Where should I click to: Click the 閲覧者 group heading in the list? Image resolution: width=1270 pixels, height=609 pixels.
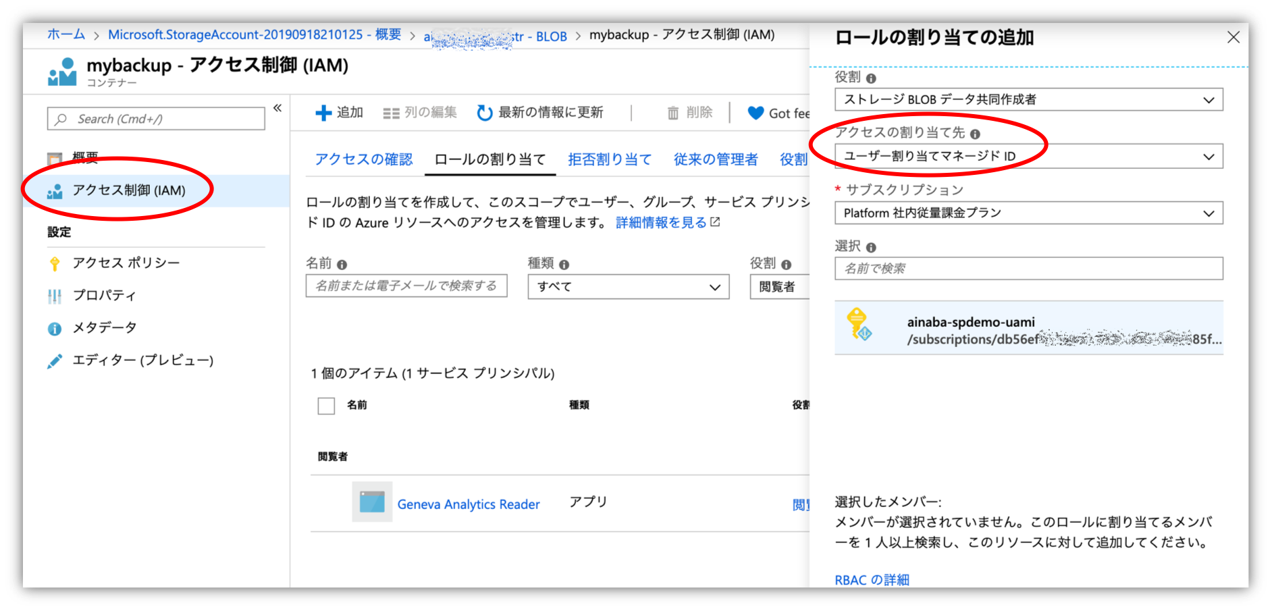tap(333, 457)
